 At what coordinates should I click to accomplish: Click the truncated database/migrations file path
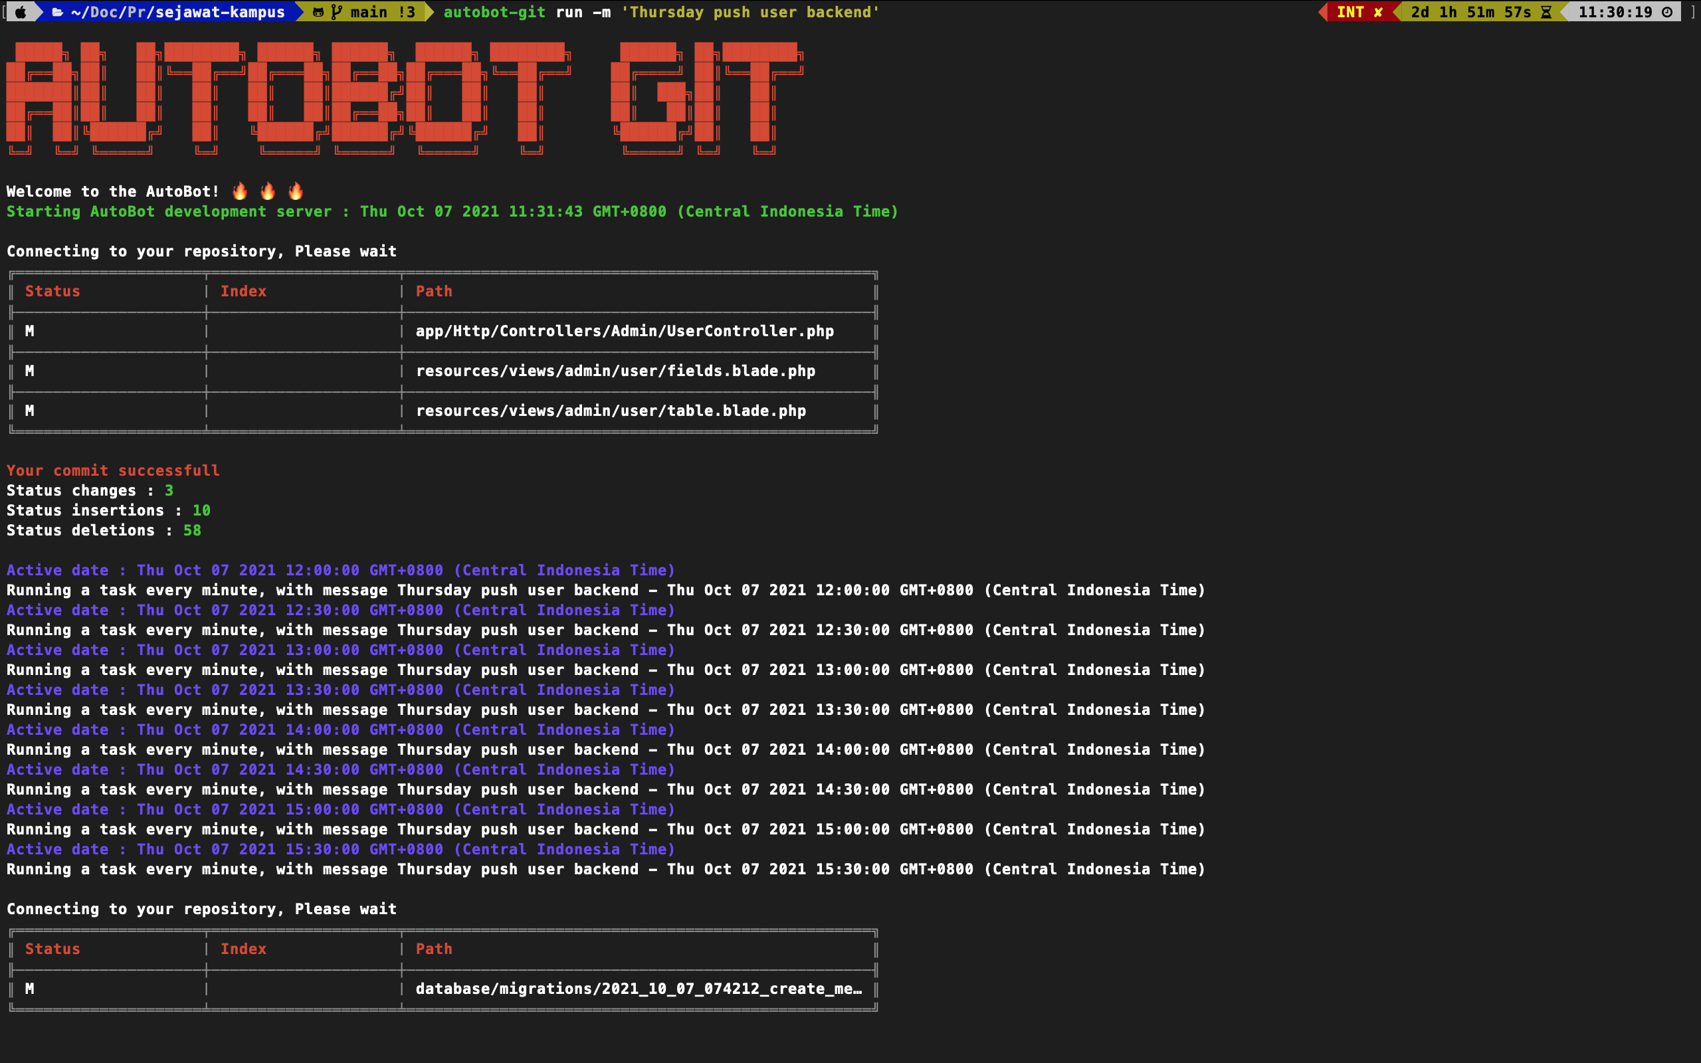pyautogui.click(x=639, y=989)
